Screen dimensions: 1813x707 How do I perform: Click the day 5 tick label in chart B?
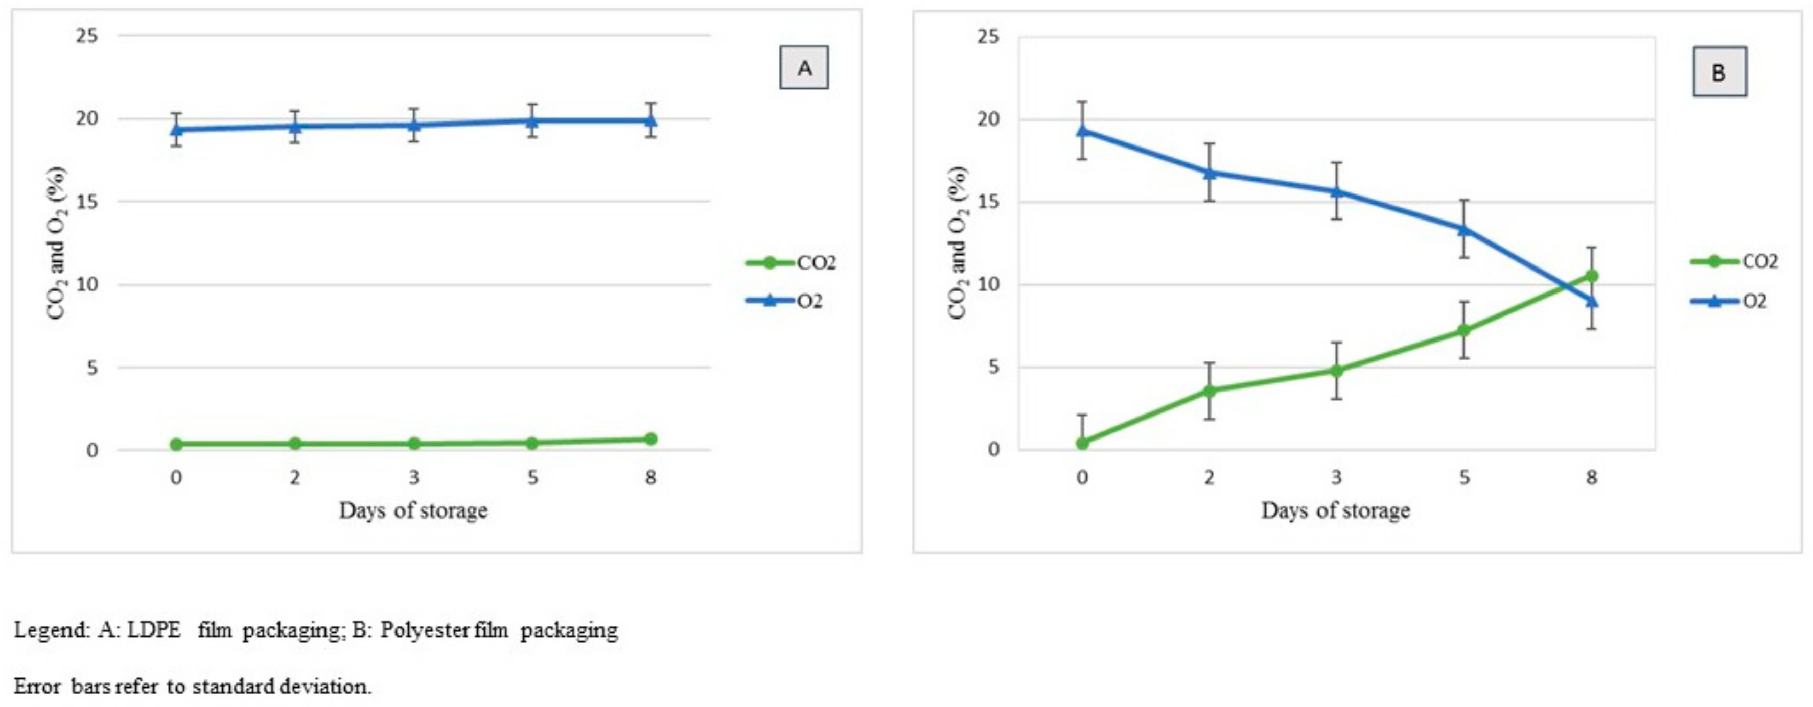click(x=1464, y=478)
